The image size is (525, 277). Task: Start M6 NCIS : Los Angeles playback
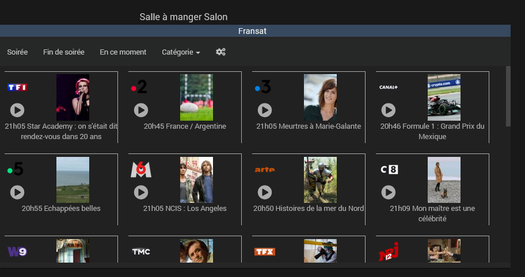pos(141,192)
